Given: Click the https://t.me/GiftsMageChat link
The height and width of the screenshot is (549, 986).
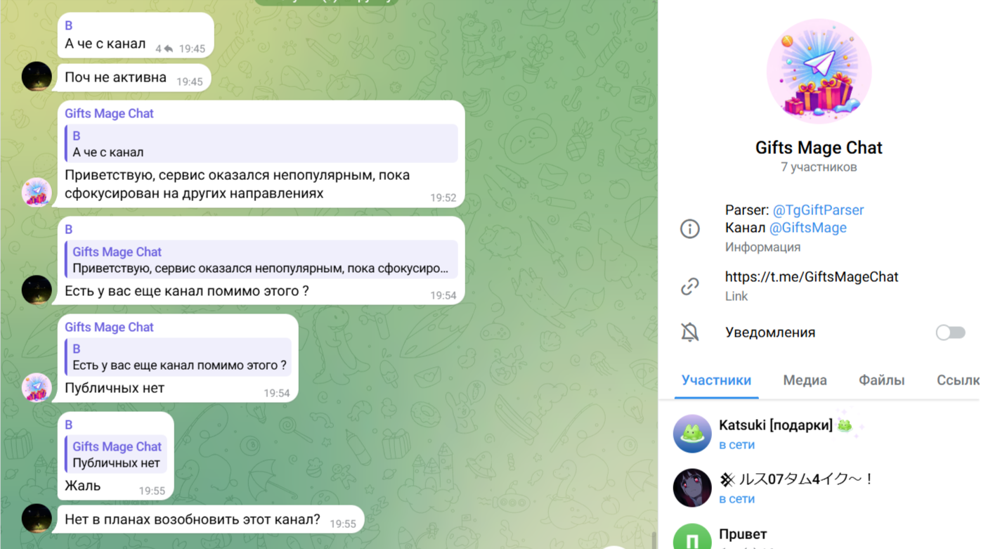Looking at the screenshot, I should (x=812, y=277).
